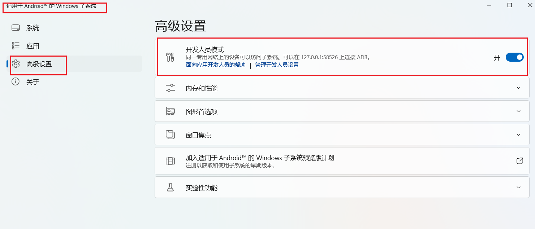Go to the 系统 page in sidebar
Screen dimensions: 535x229
click(33, 28)
